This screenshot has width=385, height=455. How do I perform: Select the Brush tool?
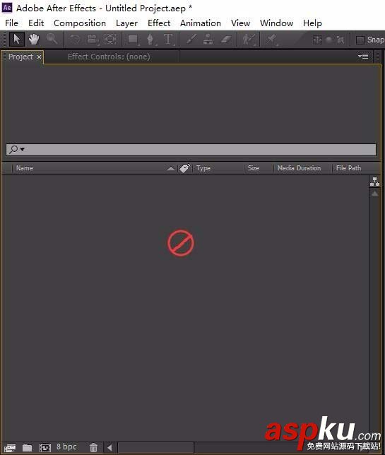tap(191, 39)
